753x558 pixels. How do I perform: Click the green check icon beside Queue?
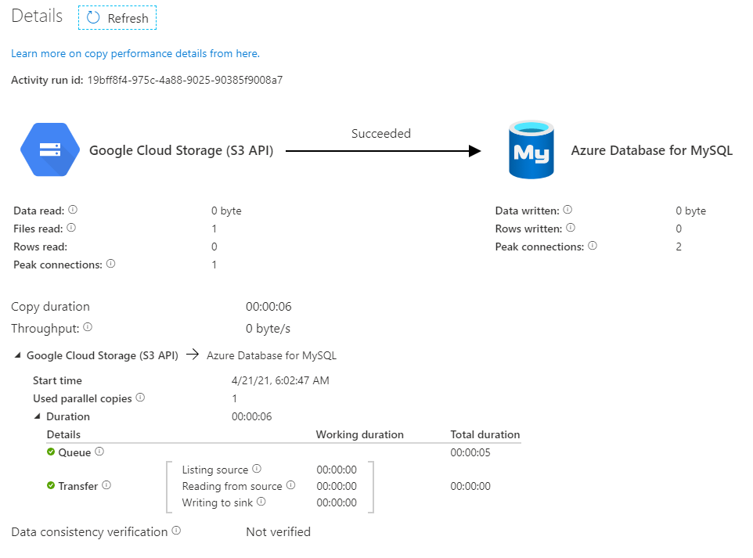coord(51,452)
